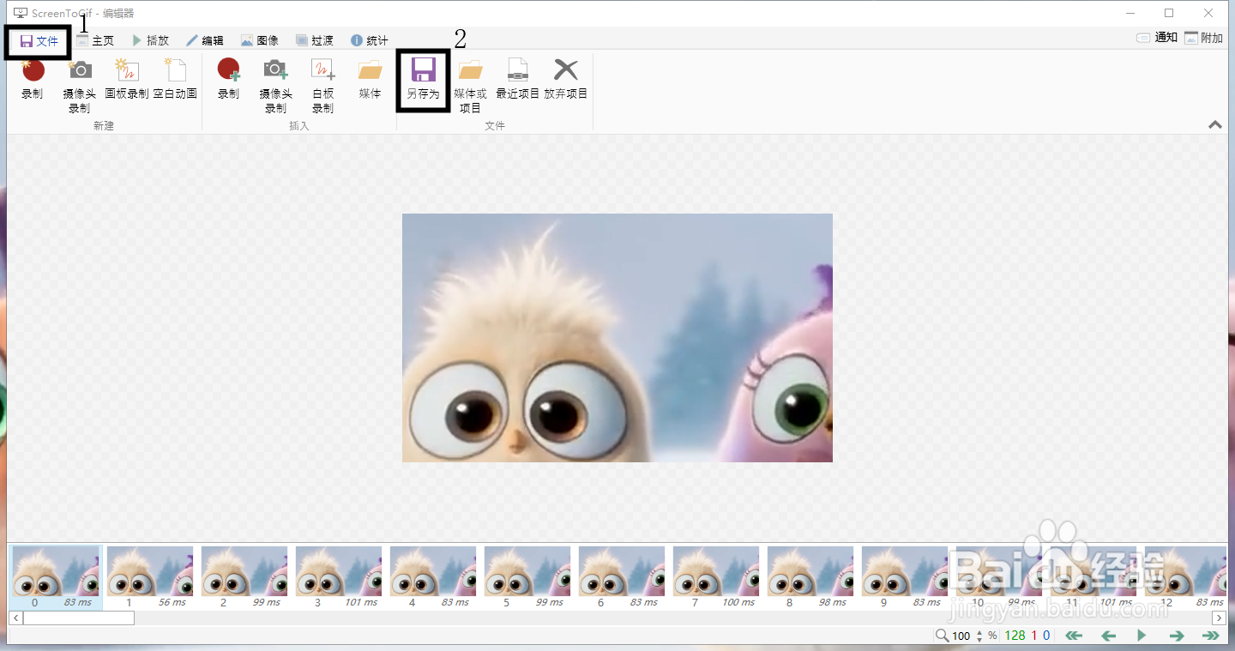The width and height of the screenshot is (1235, 651).
Task: Select frame 7 thumbnail (100 ms)
Action: (x=716, y=577)
